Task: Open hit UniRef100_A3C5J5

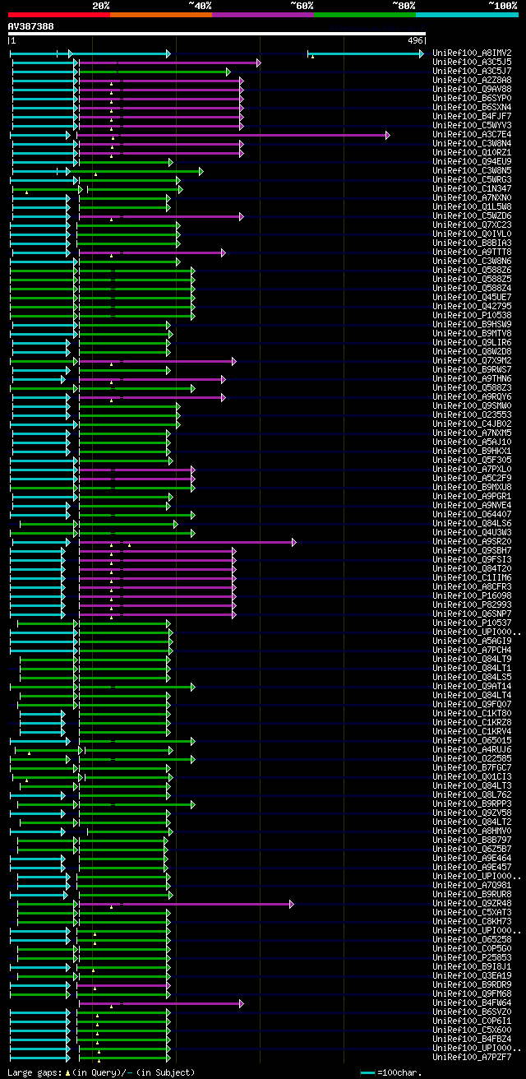Action: point(473,62)
